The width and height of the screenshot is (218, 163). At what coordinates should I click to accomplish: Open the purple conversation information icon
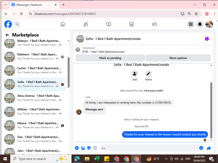click(207, 39)
